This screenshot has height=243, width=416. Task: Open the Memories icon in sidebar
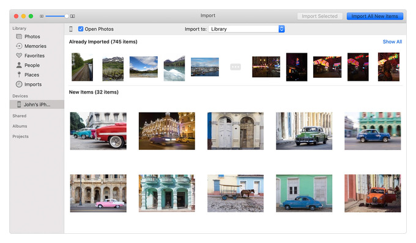point(19,46)
